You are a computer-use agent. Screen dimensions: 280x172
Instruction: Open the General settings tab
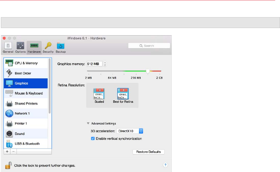tap(8, 48)
